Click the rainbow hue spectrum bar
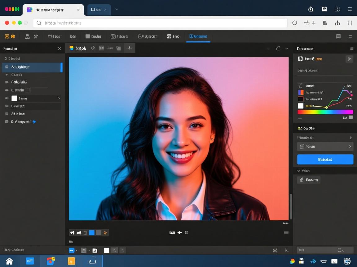Viewport: 357px width, 267px height. (x=325, y=112)
